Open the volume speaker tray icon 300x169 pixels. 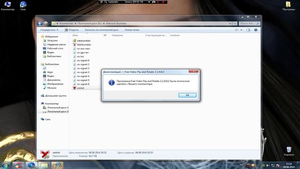pyautogui.click(x=268, y=165)
